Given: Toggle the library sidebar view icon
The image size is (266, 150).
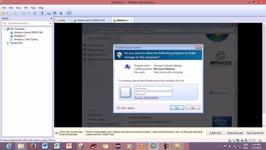Looking at the screenshot, I should point(43,13).
